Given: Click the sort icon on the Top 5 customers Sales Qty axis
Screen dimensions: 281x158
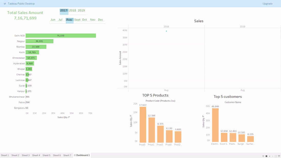Looking at the screenshot, I should (x=203, y=116).
